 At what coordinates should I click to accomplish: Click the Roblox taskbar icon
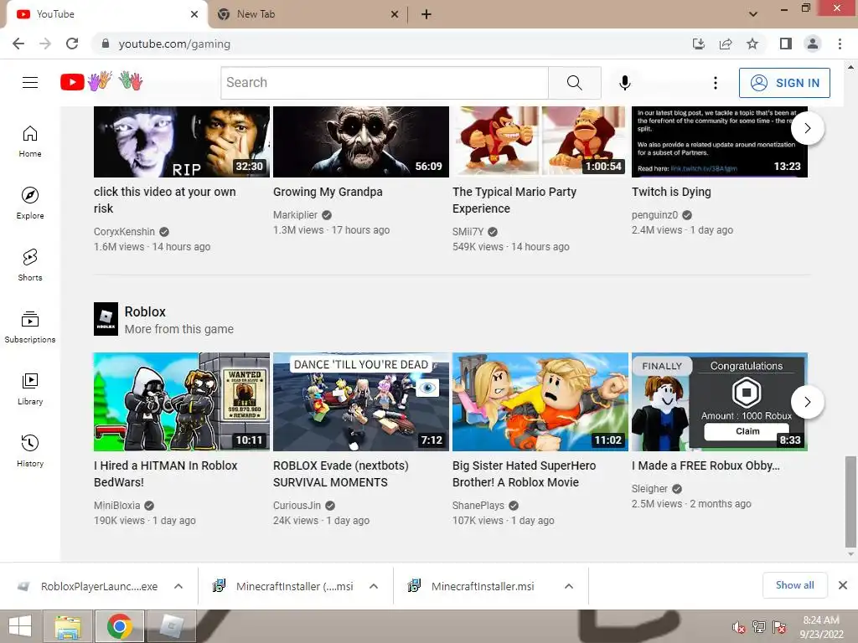coord(171,626)
